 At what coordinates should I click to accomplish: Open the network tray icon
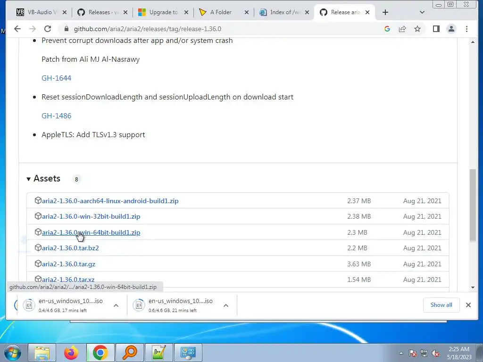click(x=424, y=353)
